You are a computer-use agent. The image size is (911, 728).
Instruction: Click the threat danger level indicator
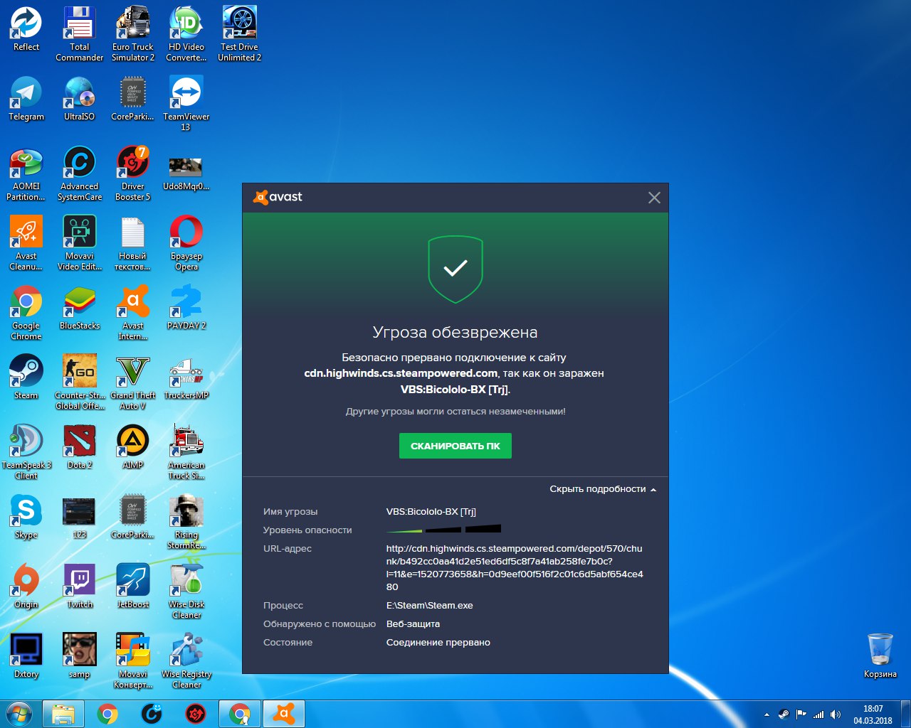[x=443, y=530]
